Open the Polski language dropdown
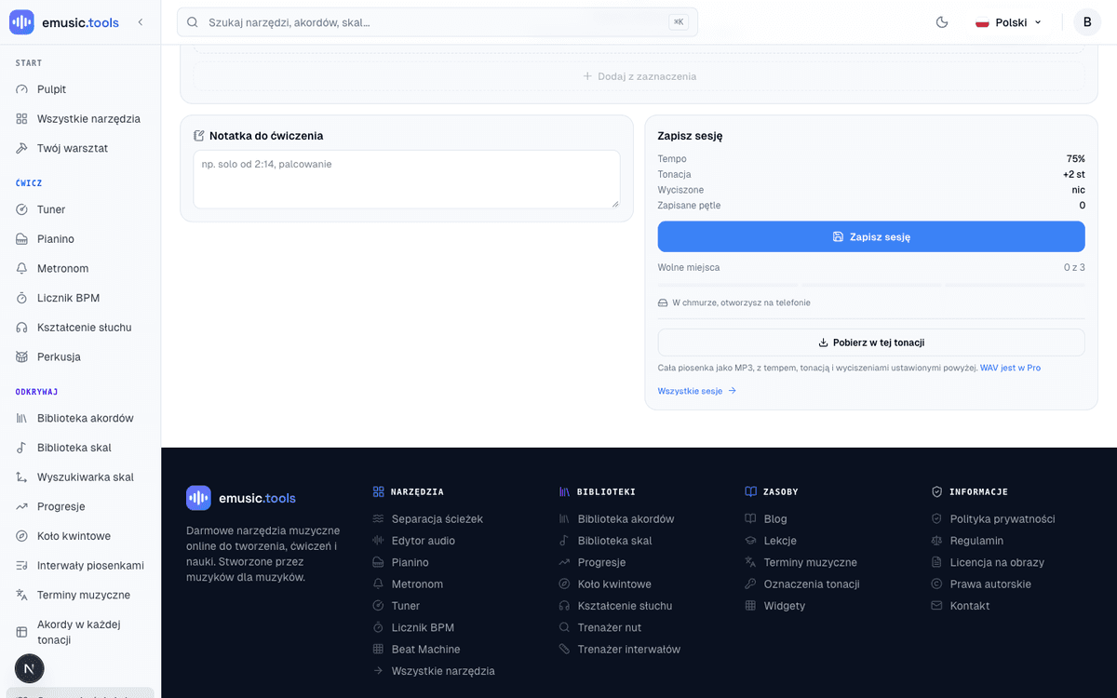Viewport: 1117px width, 698px height. 1009,22
